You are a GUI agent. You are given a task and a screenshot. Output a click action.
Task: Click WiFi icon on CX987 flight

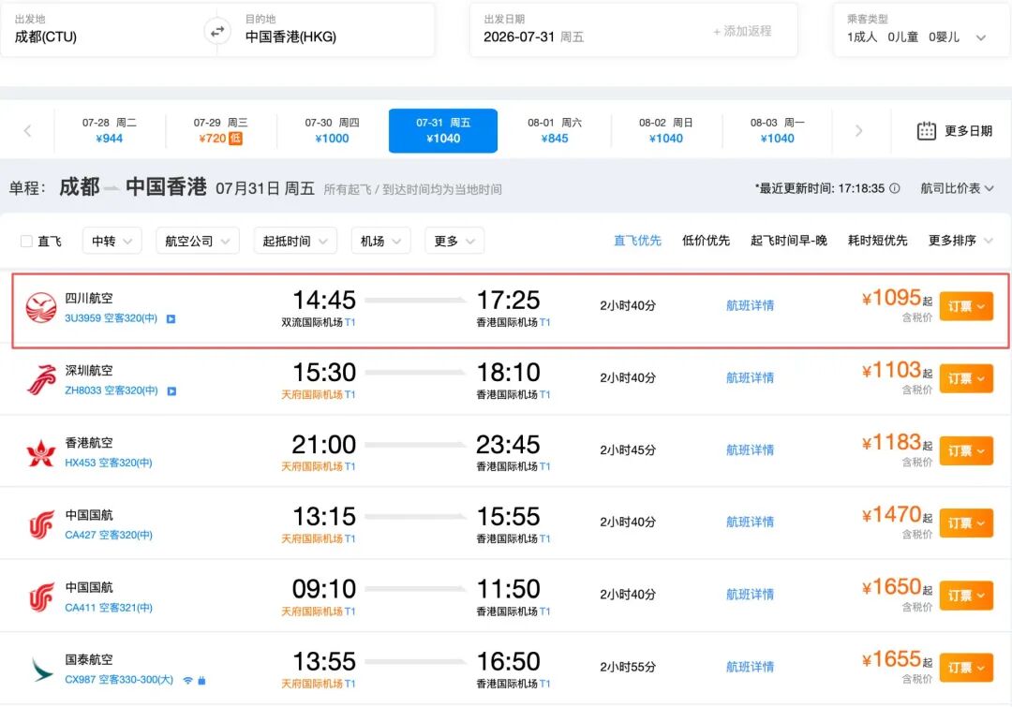(x=187, y=680)
